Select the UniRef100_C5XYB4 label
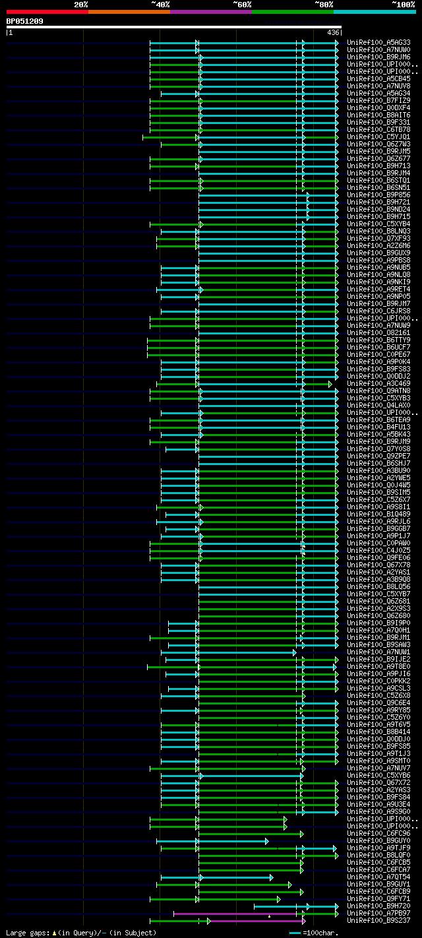 point(378,224)
